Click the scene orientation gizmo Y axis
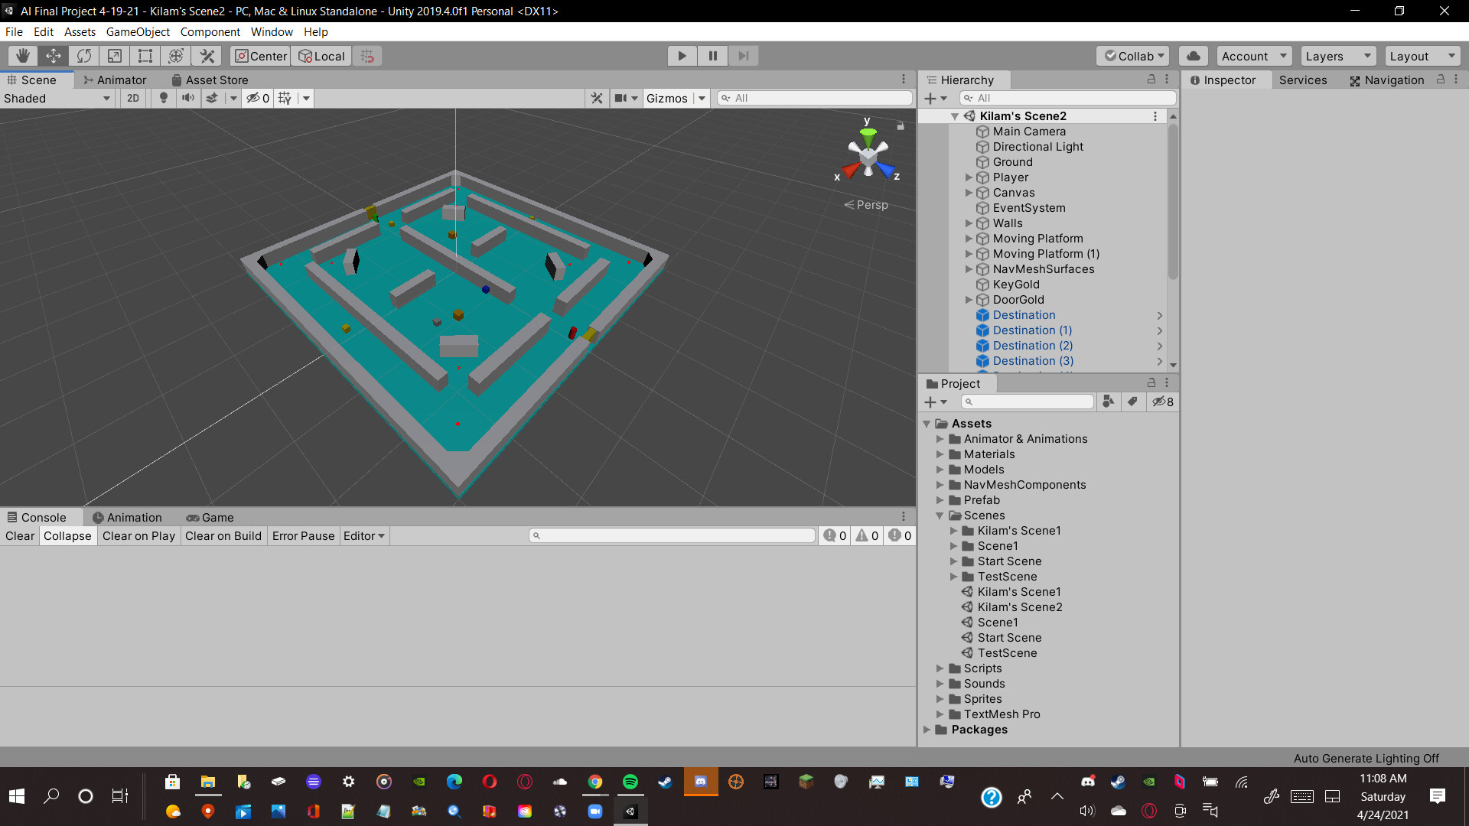 point(868,135)
